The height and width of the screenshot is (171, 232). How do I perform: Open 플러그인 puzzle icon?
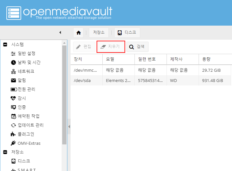pos(13,134)
